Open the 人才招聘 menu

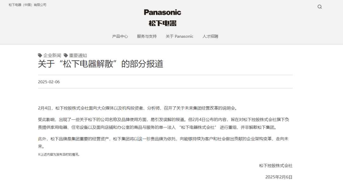point(210,36)
